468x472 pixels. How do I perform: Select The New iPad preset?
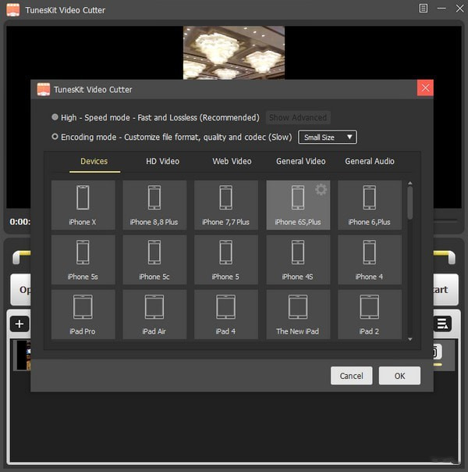[x=298, y=314]
